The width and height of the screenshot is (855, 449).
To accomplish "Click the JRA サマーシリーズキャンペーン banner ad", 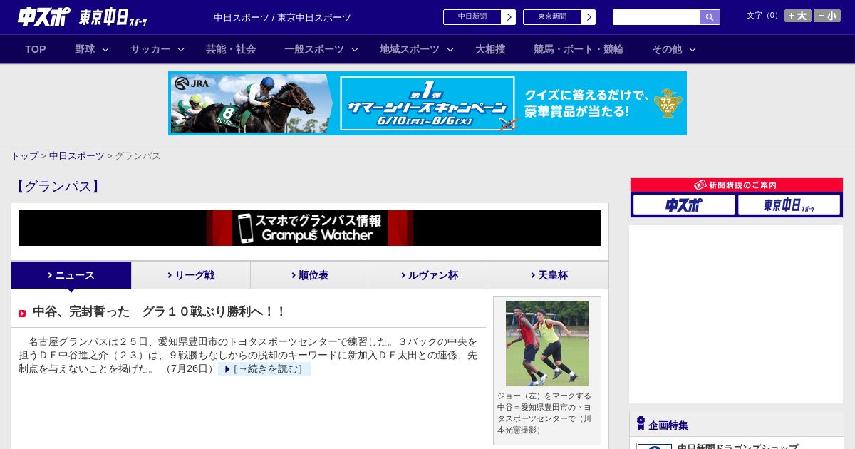I will pyautogui.click(x=427, y=103).
